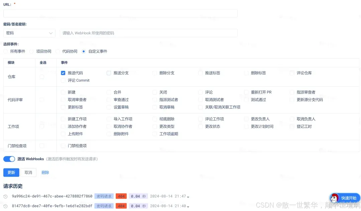The height and width of the screenshot is (211, 361).
Task: Check the 门禁检查项 checkbox
Action: (x=63, y=146)
